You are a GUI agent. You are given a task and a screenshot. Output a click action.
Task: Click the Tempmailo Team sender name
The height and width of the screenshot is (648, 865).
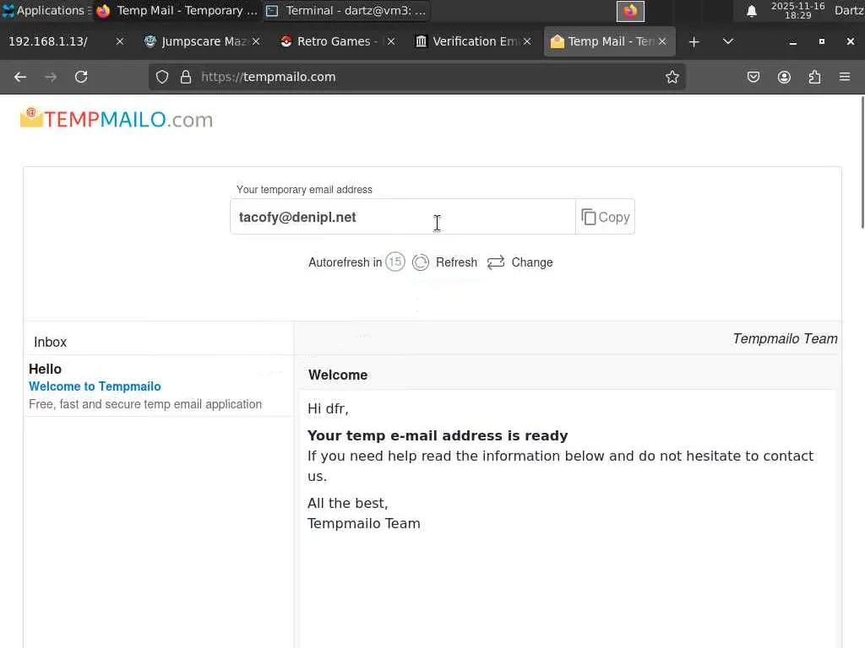(x=785, y=339)
